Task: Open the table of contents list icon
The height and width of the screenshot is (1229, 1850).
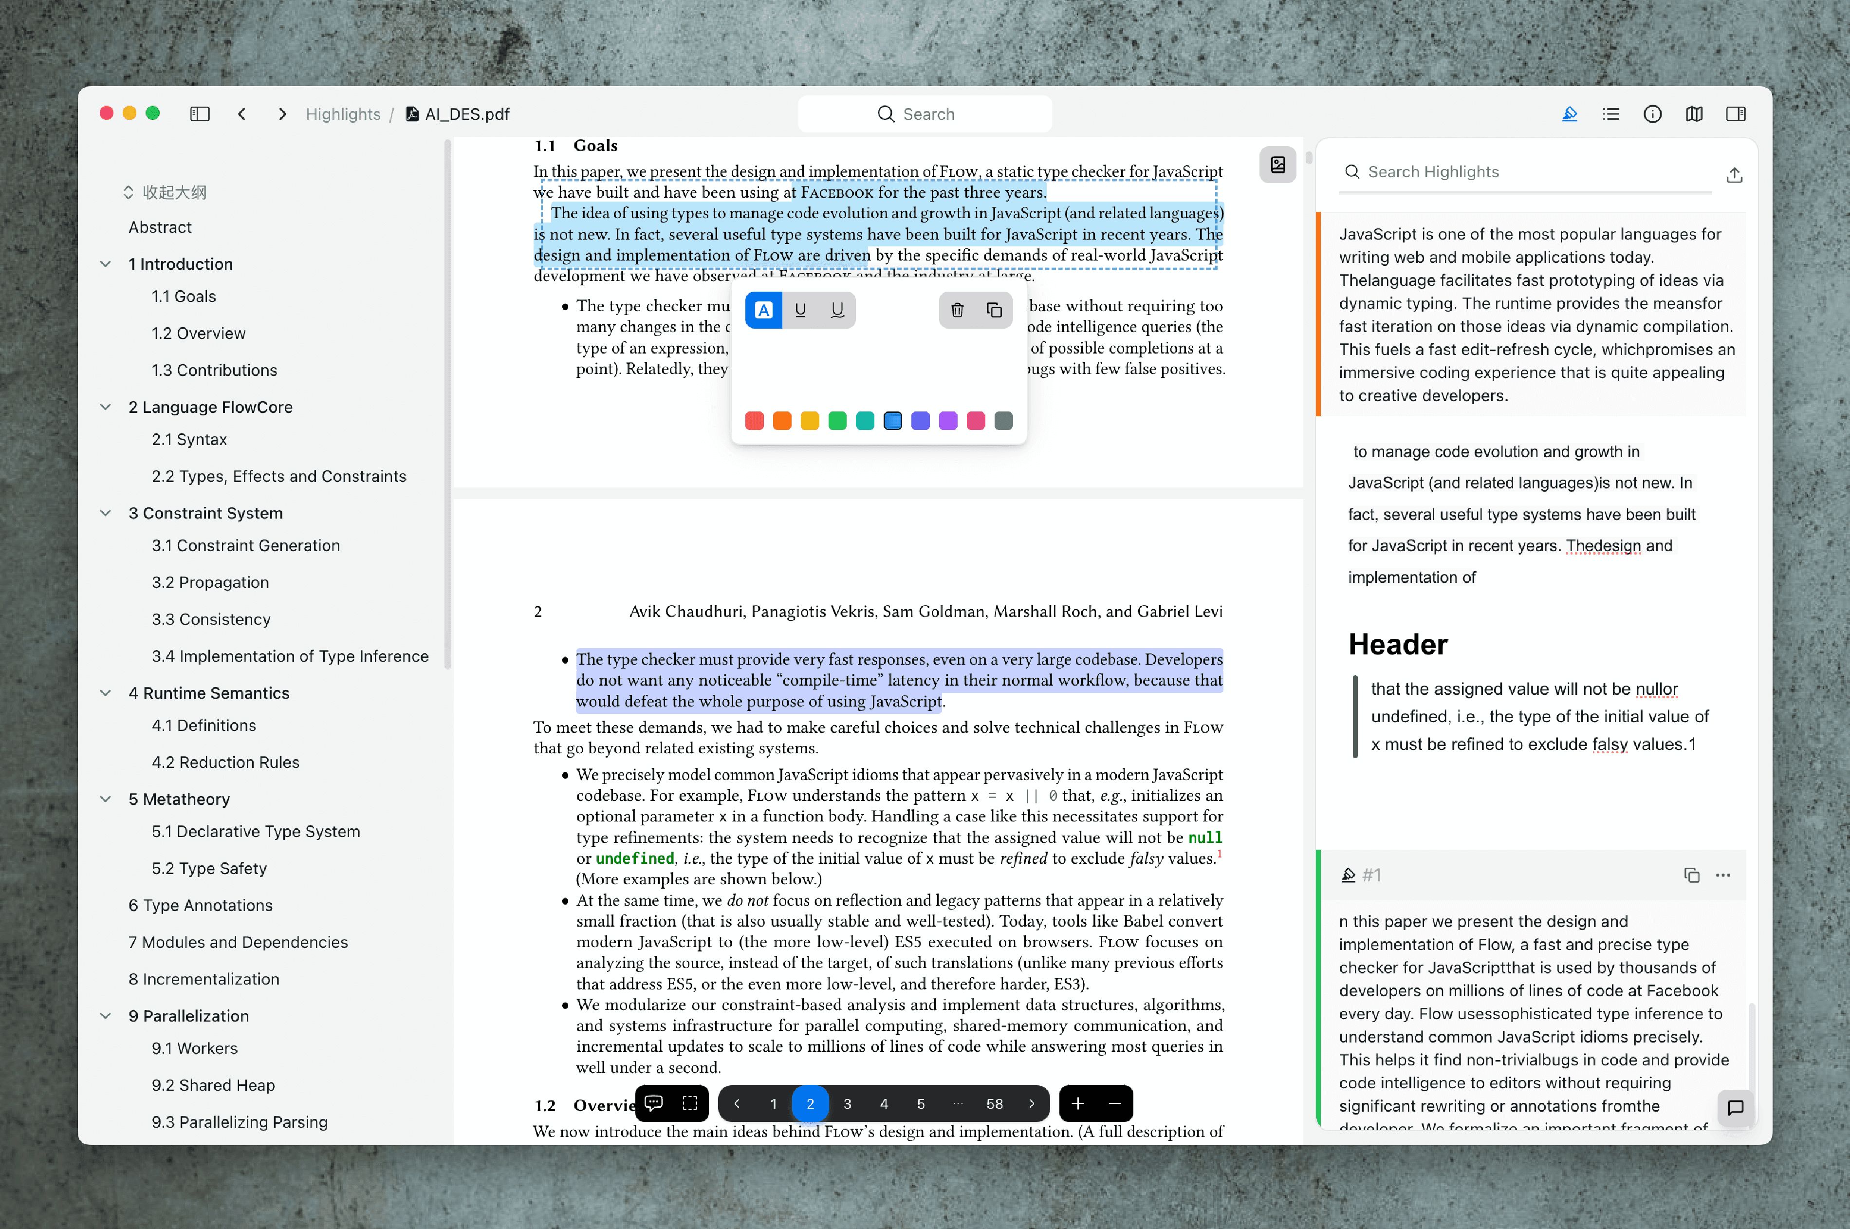Action: pos(1610,113)
